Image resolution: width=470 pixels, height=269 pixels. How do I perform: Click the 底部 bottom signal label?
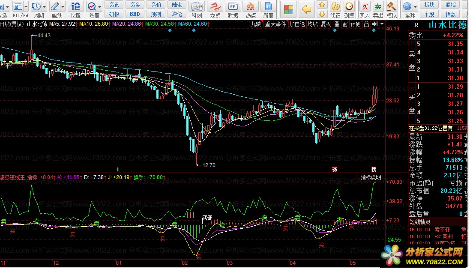click(x=207, y=218)
